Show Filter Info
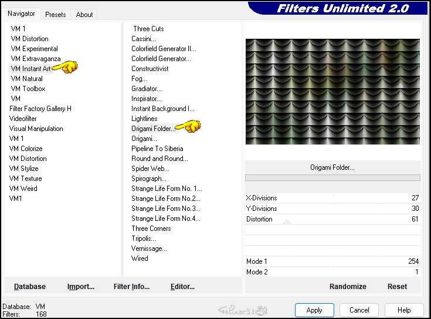This screenshot has height=319, width=431. click(131, 287)
